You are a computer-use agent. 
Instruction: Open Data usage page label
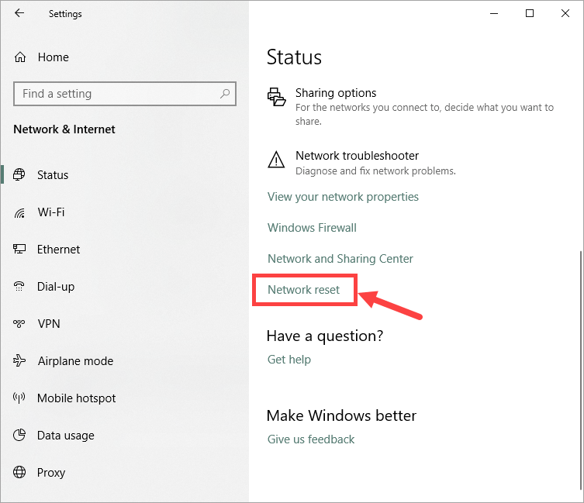(x=66, y=436)
